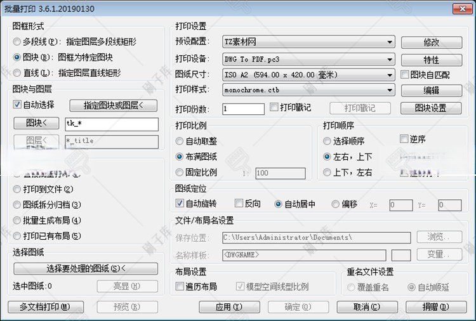Close the 批量打印 dialog window
The image size is (476, 321).
pyautogui.click(x=462, y=9)
